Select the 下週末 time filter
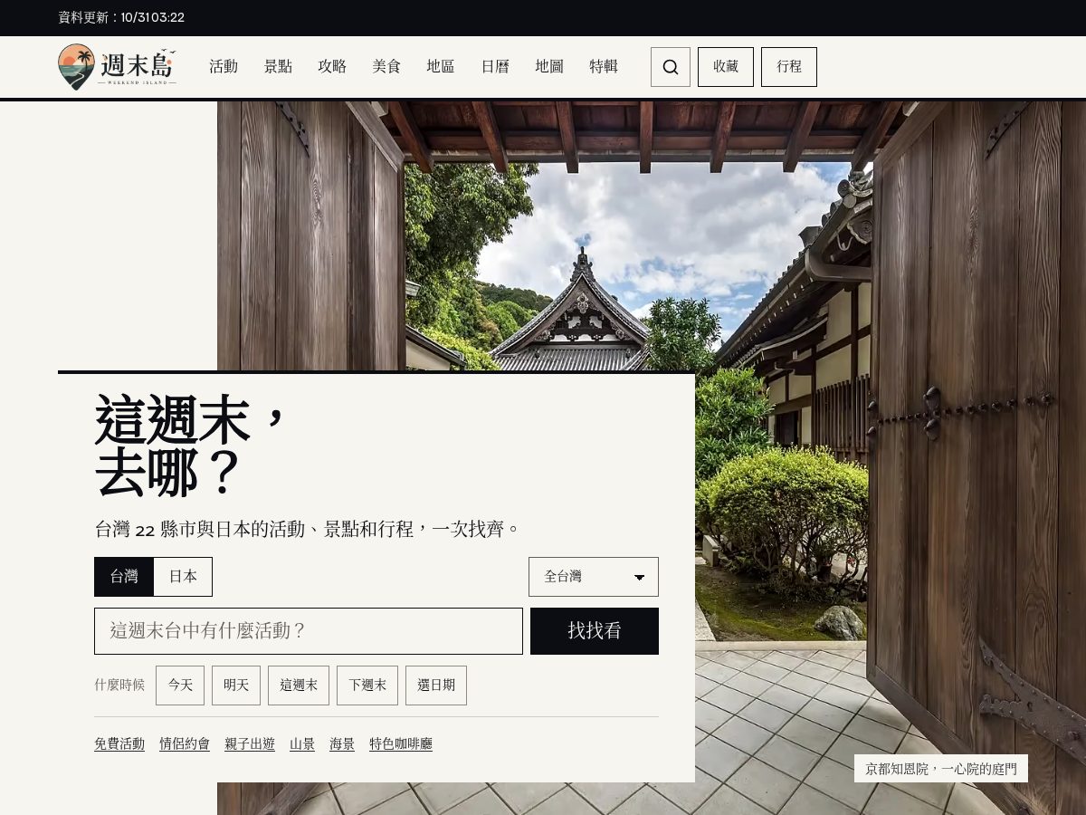This screenshot has width=1086, height=815. [x=367, y=686]
